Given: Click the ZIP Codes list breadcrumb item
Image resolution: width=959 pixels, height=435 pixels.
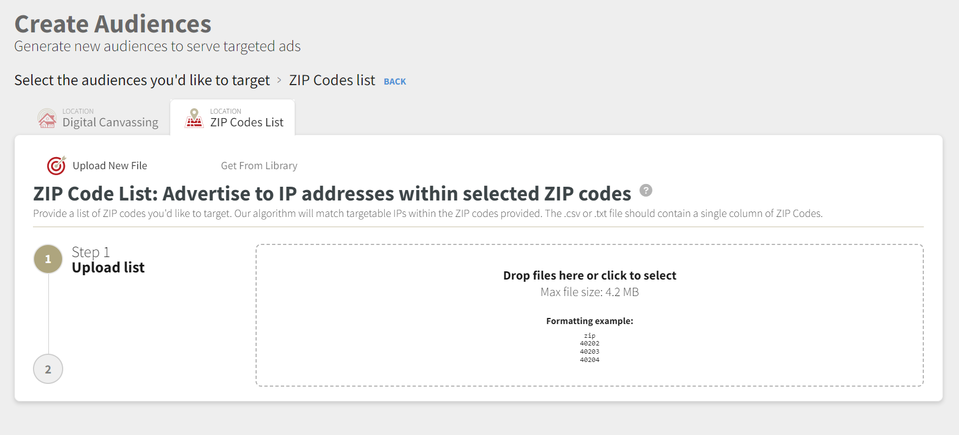Looking at the screenshot, I should [x=332, y=80].
